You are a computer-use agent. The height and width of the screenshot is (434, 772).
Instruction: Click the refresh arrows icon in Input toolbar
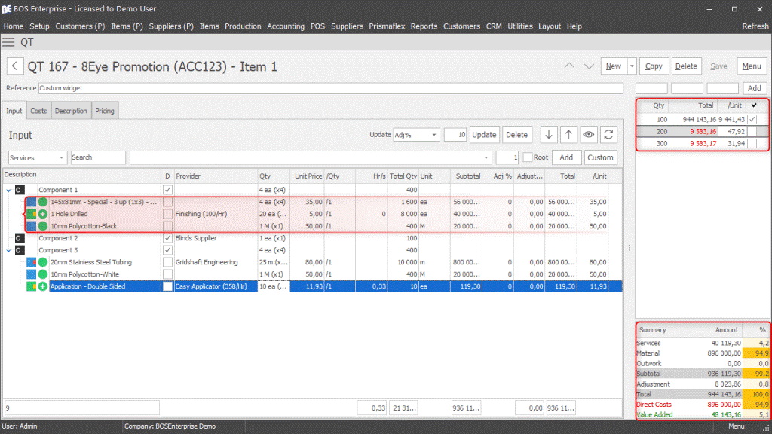608,135
